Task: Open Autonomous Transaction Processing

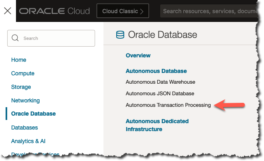Action: [168, 105]
